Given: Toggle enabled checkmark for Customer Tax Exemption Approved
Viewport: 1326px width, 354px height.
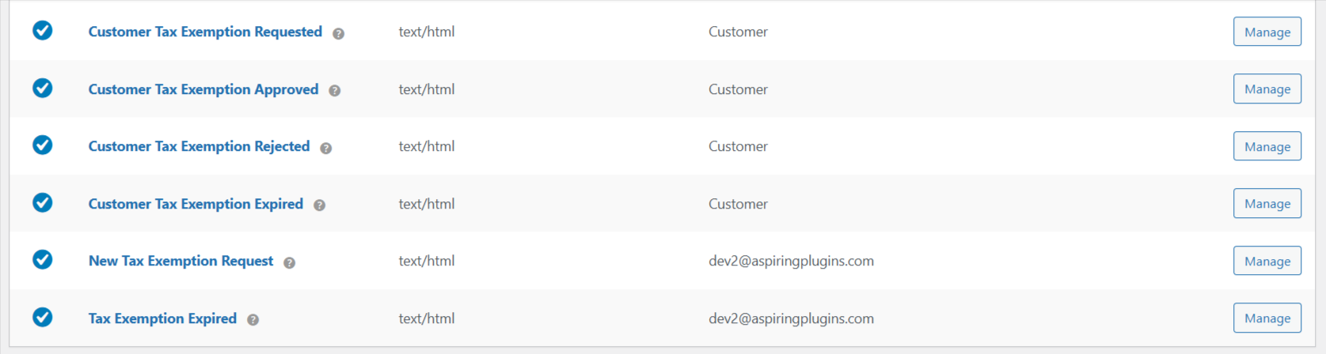Looking at the screenshot, I should tap(43, 88).
